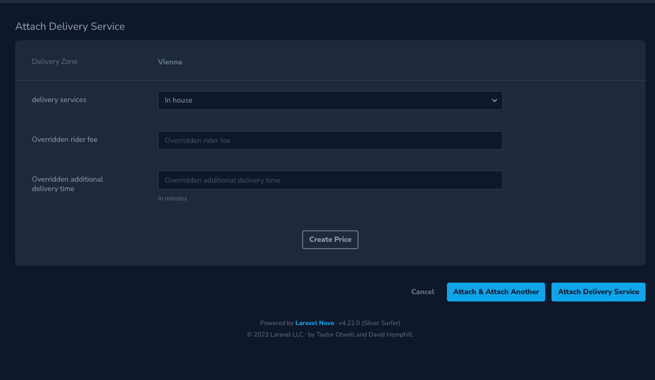This screenshot has height=380, width=655.
Task: Open the delivery services dropdown
Action: click(330, 100)
